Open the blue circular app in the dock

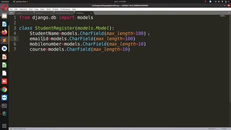[x=4, y=48]
